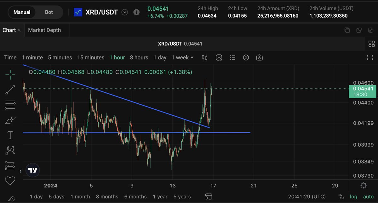Set range to 1 day
This screenshot has height=203, width=378.
36,197
